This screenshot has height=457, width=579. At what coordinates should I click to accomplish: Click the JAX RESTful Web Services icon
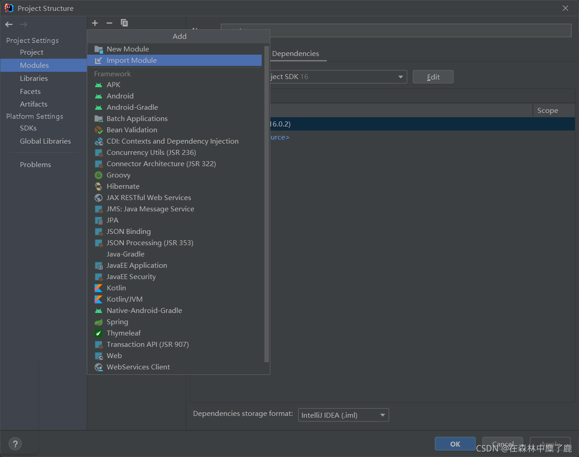click(x=99, y=198)
